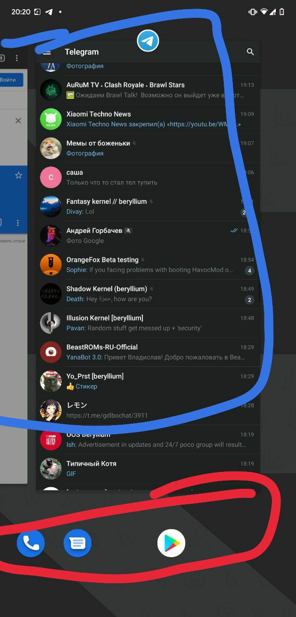Tap the unread badge '4' on OrangeFox chat
This screenshot has height=617, width=296.
249,270
